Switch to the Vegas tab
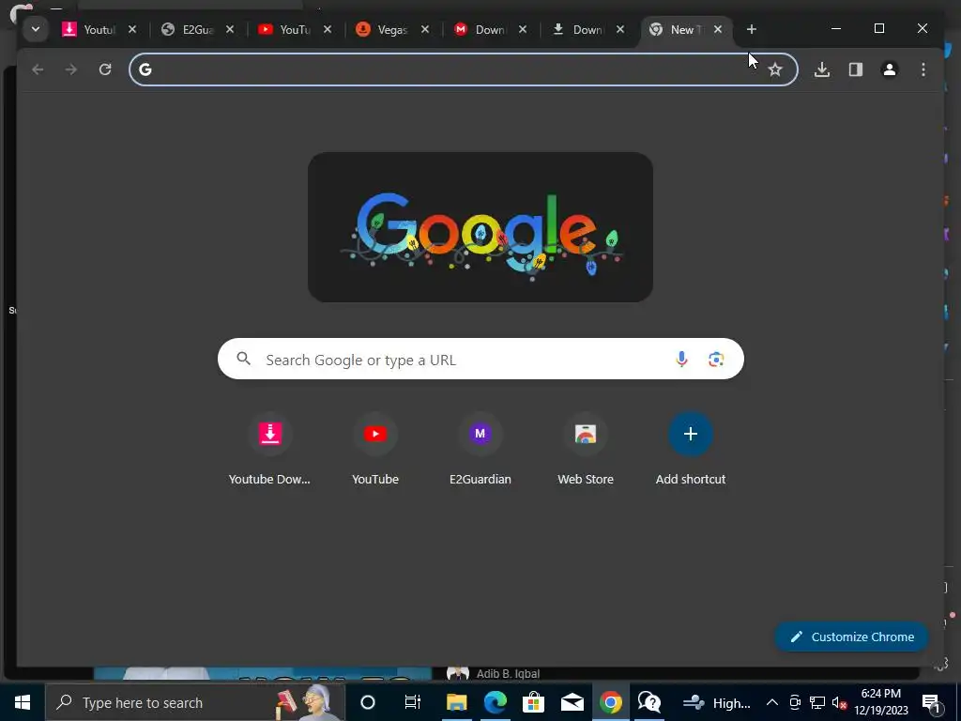This screenshot has height=721, width=961. point(383,29)
